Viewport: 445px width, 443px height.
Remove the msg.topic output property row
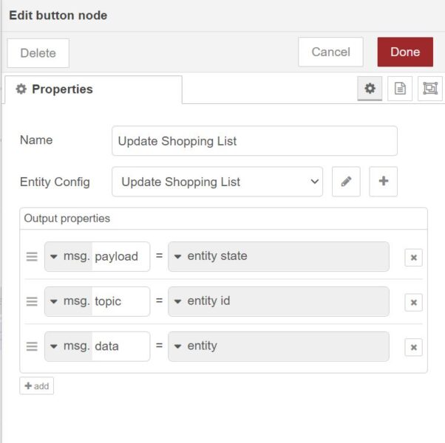coord(413,302)
